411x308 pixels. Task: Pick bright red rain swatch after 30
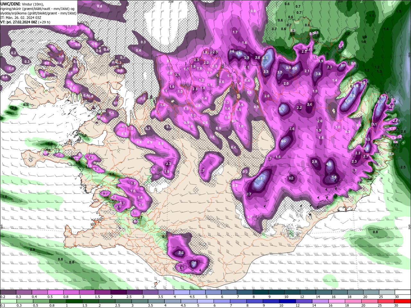click(x=402, y=301)
